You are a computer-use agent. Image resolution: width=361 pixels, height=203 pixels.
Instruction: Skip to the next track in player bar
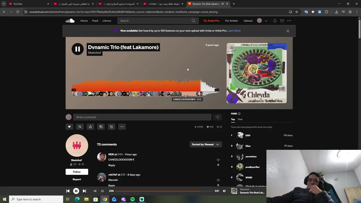[84, 191]
